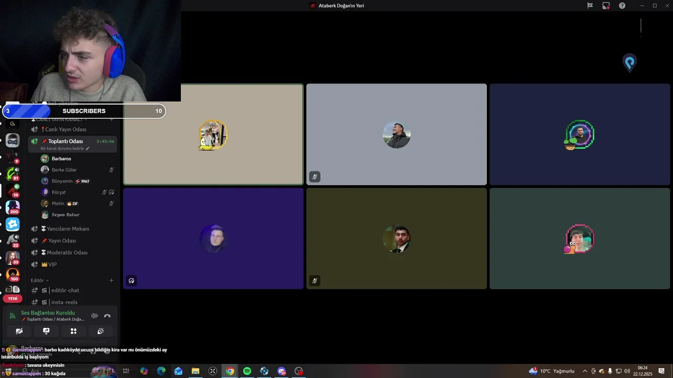Open soundboard button in voice panel

pos(100,331)
